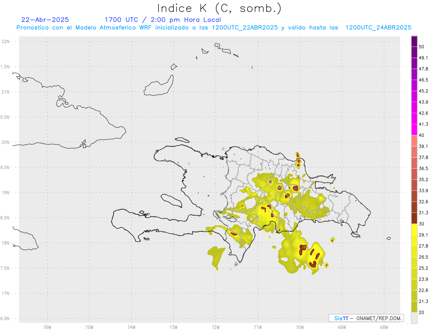Click the colorbar value '32.6'

pos(423,202)
